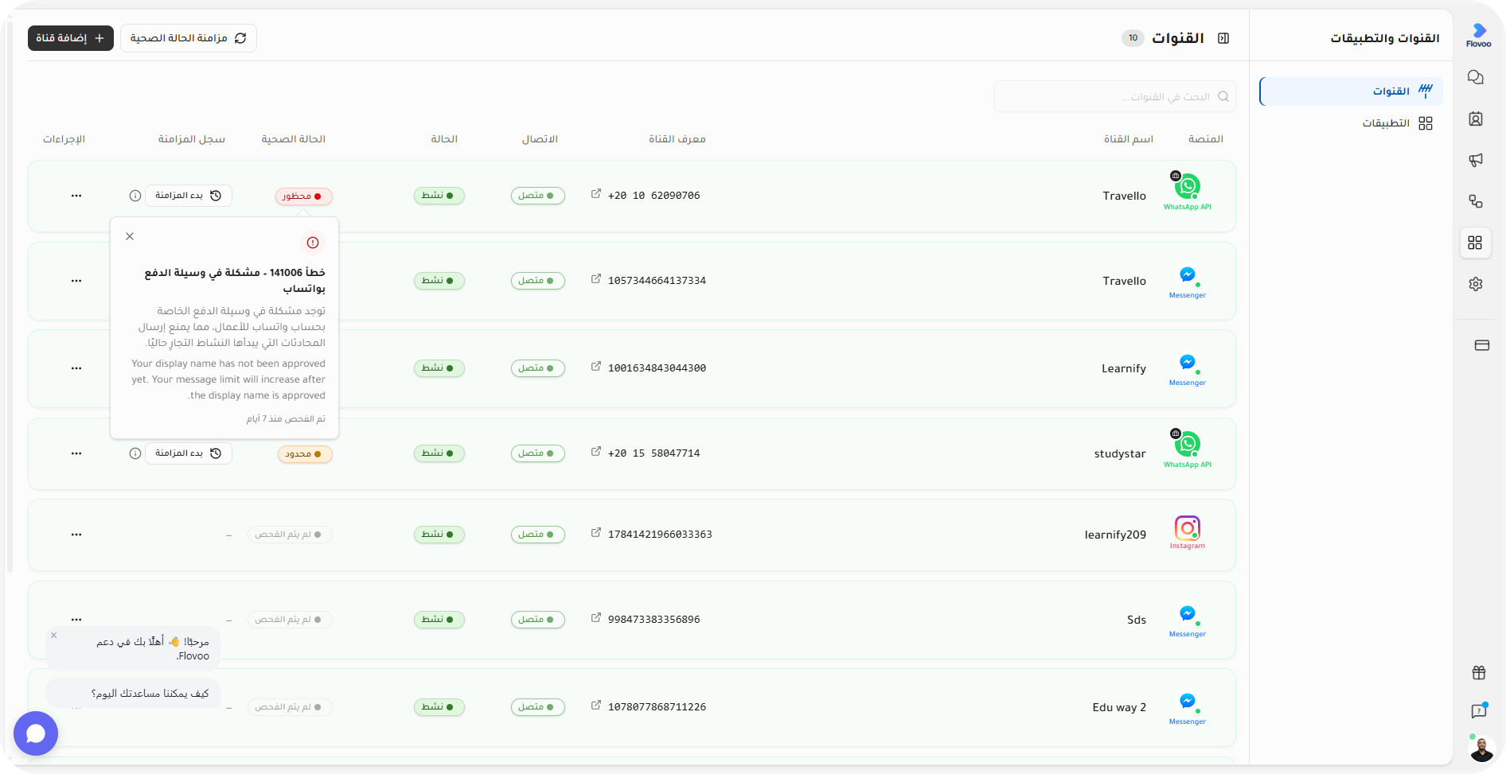This screenshot has width=1506, height=774.
Task: Open the conversations chat icon in sidebar
Action: [1475, 77]
